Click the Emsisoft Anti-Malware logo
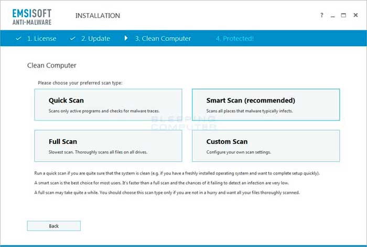Image resolution: width=367 pixels, height=247 pixels. [32, 17]
